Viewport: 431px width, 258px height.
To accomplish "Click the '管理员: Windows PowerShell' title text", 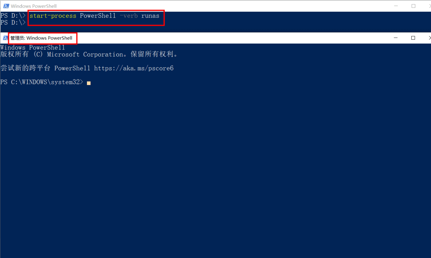I will point(41,38).
